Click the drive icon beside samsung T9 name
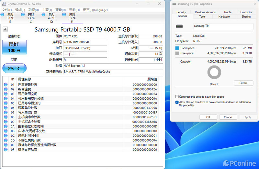Image resolution: width=259 pixels, height=169 pixels. tap(179, 26)
